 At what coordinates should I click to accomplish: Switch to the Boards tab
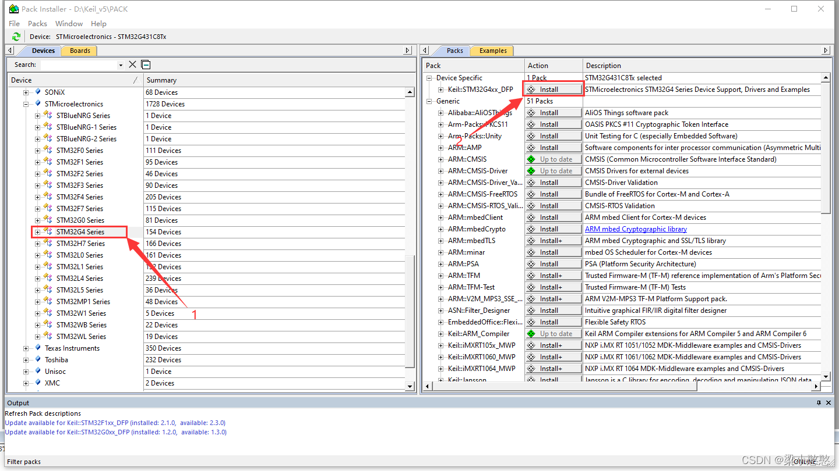click(x=80, y=51)
